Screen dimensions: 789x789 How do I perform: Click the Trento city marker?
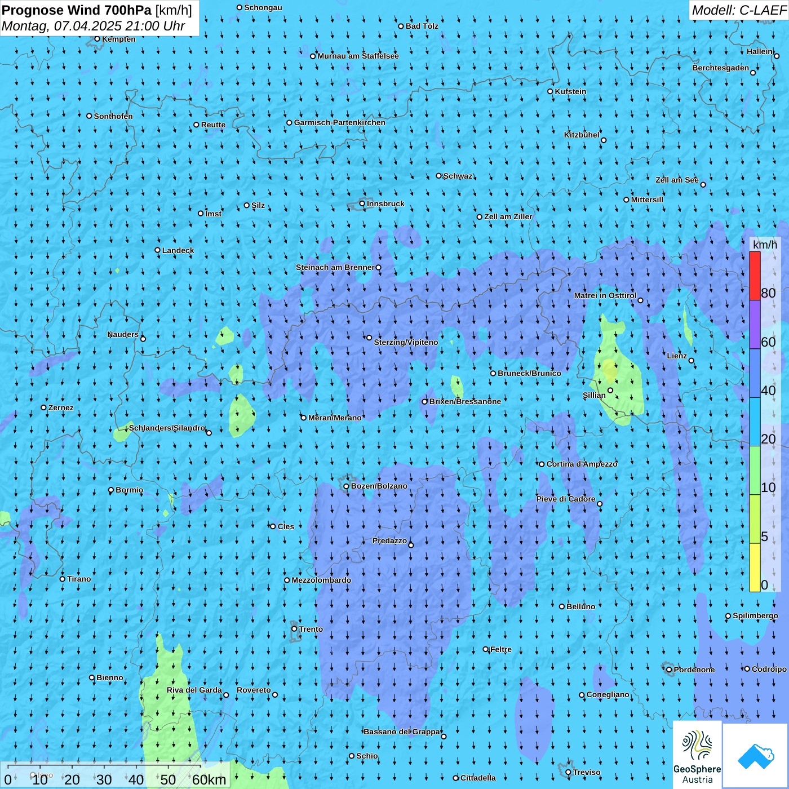pos(294,629)
